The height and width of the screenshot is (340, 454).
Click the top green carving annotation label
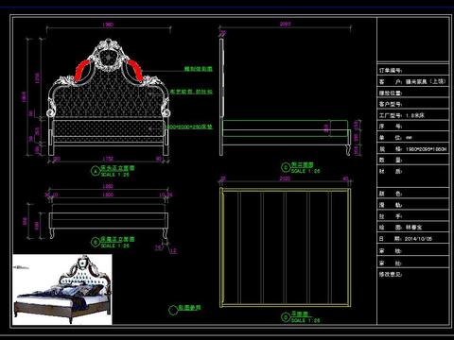pyautogui.click(x=199, y=69)
